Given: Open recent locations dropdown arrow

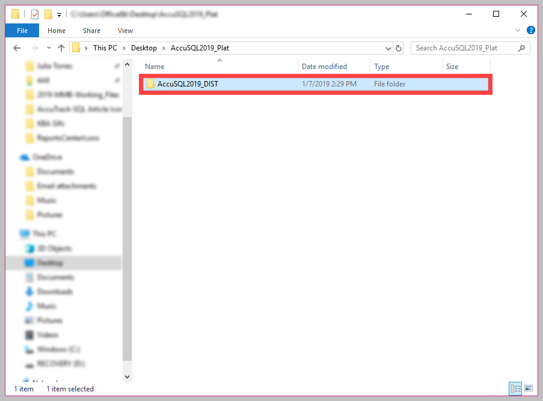Looking at the screenshot, I should click(49, 47).
